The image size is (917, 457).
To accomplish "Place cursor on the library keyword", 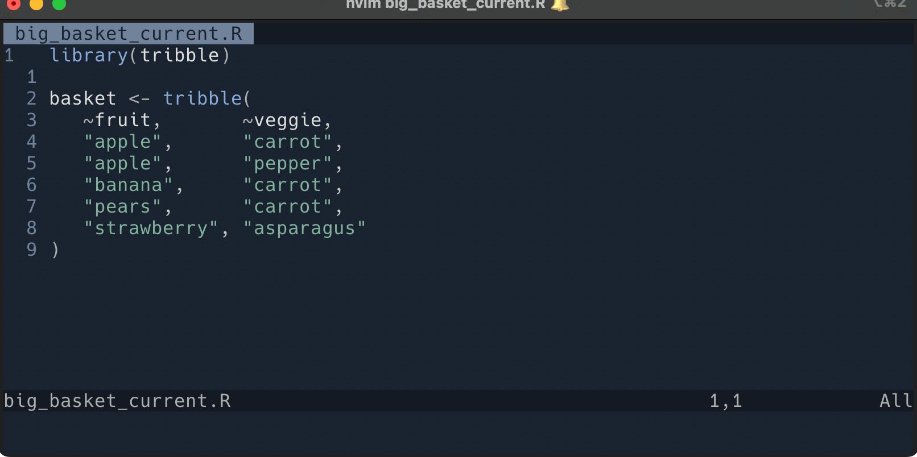I will 89,55.
